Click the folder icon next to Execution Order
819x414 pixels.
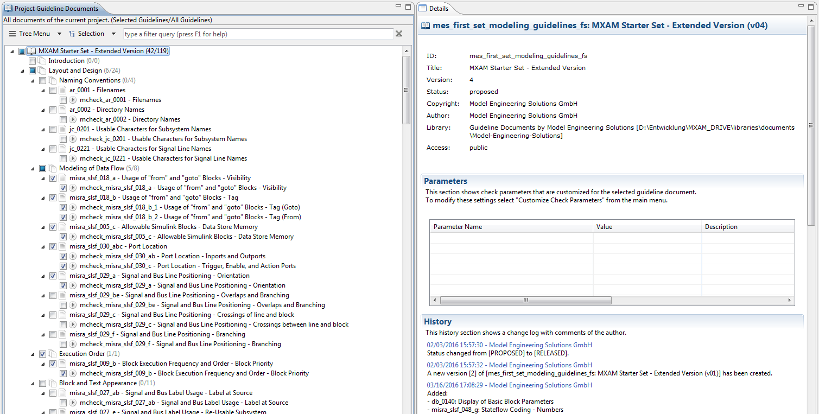tap(52, 353)
